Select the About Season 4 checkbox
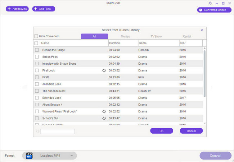234x162 pixels. [37, 105]
